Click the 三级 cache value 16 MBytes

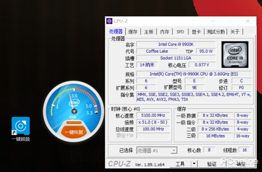point(215,136)
